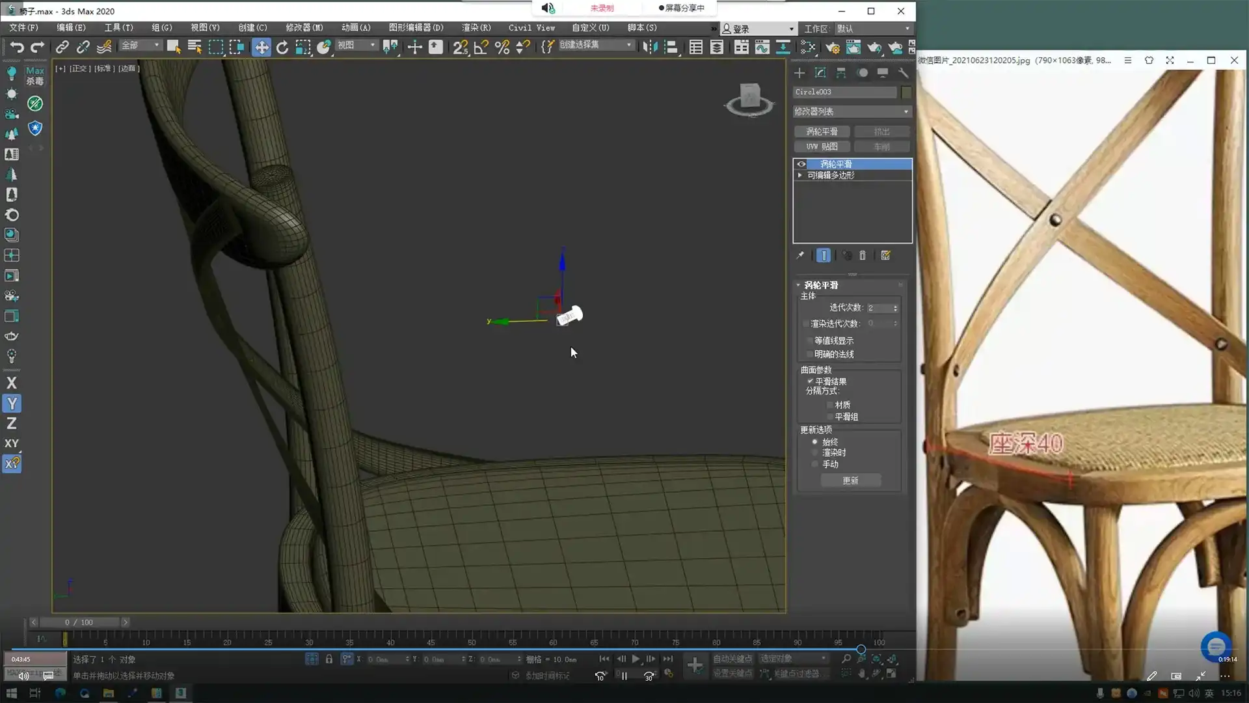Toggle the Angle Snap icon
Screen dimensions: 1249x703
tap(481, 47)
